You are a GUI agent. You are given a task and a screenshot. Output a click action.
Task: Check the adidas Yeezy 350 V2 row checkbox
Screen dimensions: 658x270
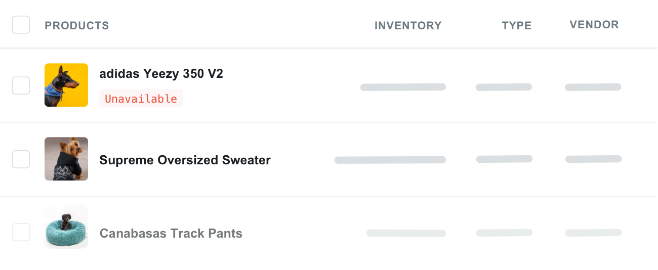click(x=21, y=85)
